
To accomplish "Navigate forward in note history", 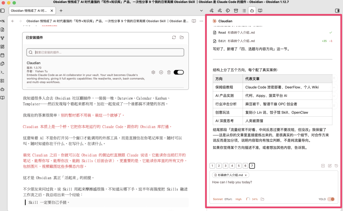I will (20, 21).
